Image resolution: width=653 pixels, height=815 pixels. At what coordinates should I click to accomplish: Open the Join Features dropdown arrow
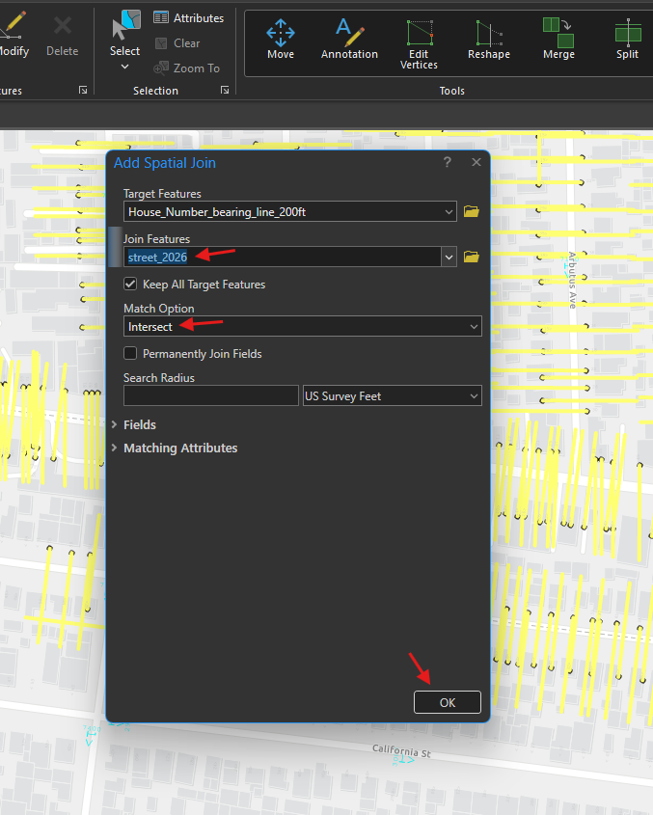[x=449, y=257]
